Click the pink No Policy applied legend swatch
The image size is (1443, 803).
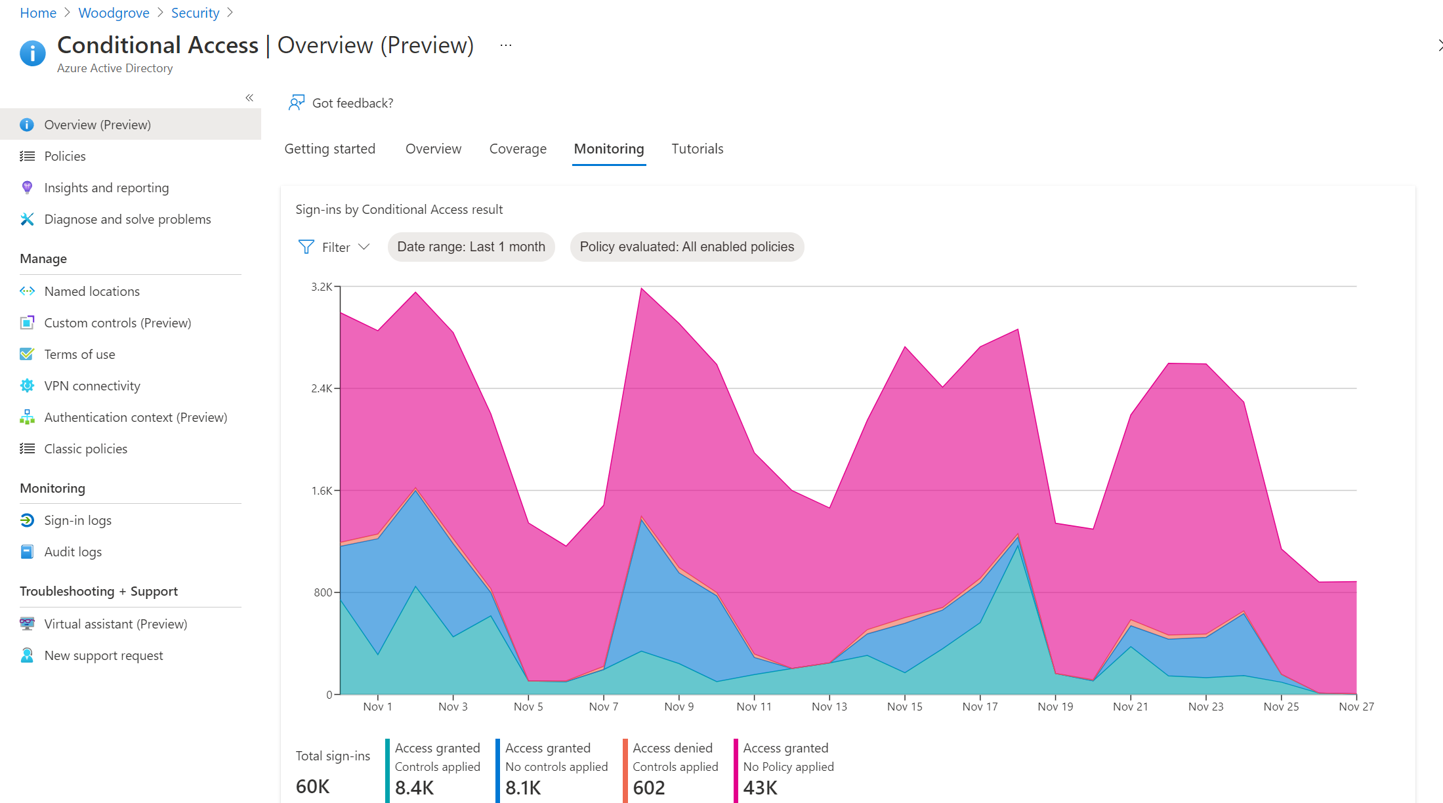point(736,770)
